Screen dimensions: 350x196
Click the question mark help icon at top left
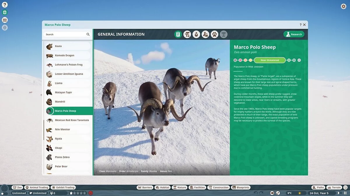(x=5, y=5)
